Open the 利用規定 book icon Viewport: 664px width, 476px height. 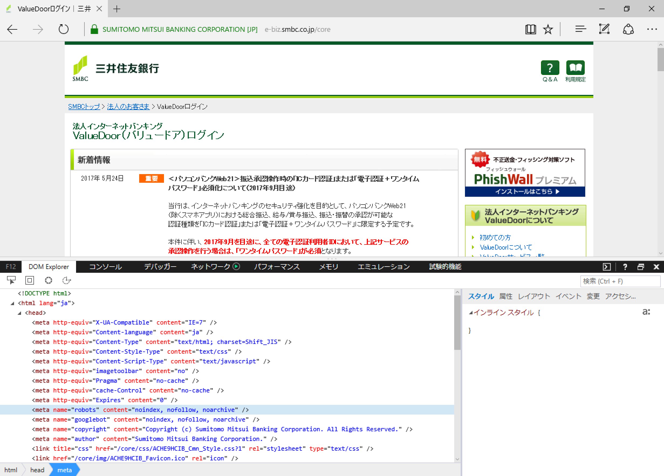tap(575, 71)
